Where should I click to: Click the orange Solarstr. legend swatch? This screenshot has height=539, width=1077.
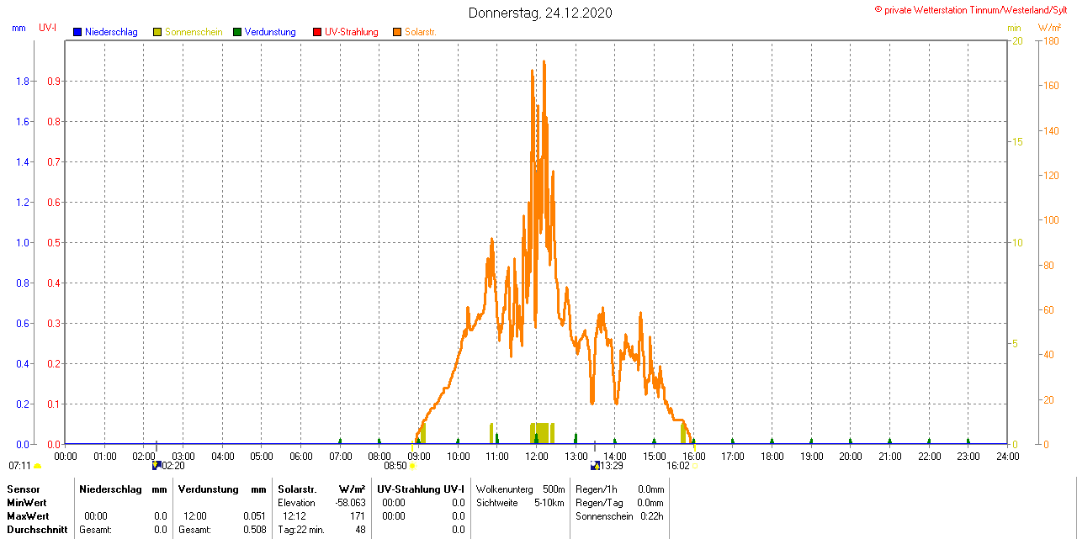pos(397,32)
